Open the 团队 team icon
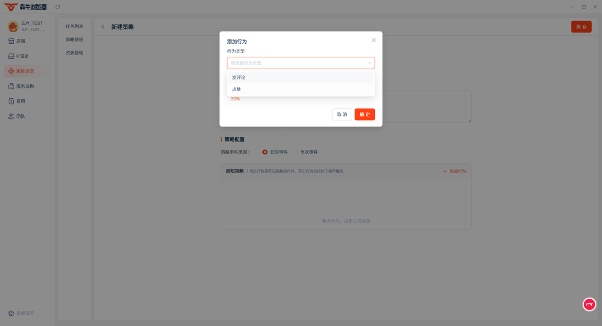 click(x=11, y=116)
